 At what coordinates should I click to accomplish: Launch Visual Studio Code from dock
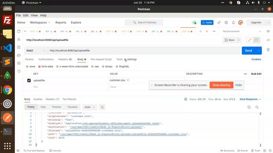[7, 48]
